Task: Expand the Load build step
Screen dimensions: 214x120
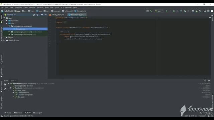Action: tap(13, 90)
